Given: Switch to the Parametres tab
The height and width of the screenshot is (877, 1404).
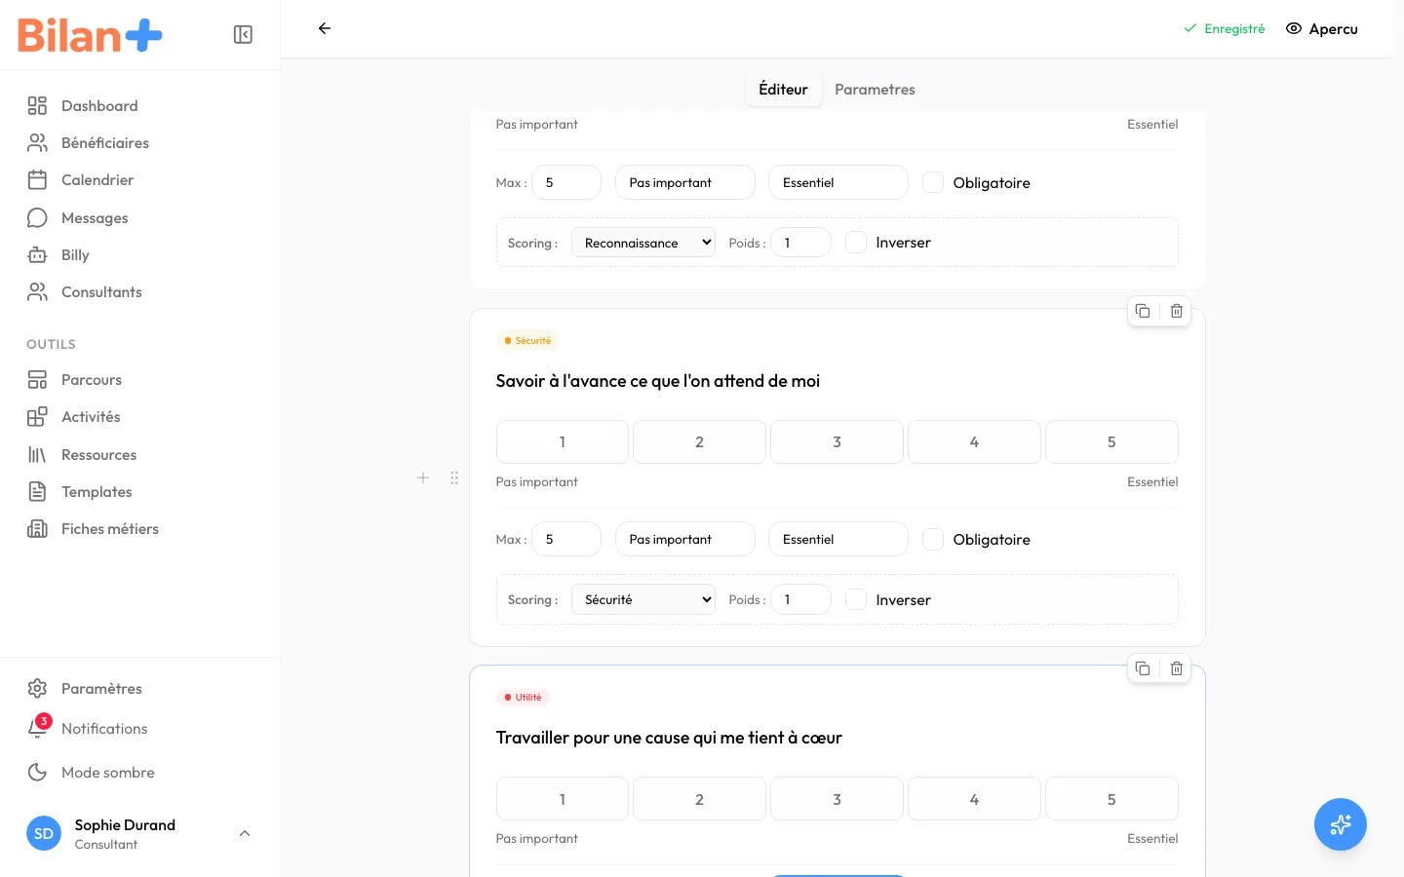Looking at the screenshot, I should click(x=875, y=90).
